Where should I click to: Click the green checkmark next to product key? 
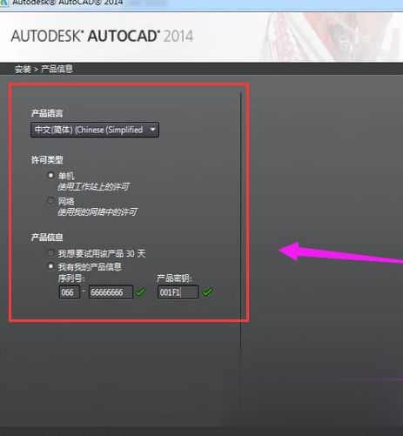tap(208, 292)
